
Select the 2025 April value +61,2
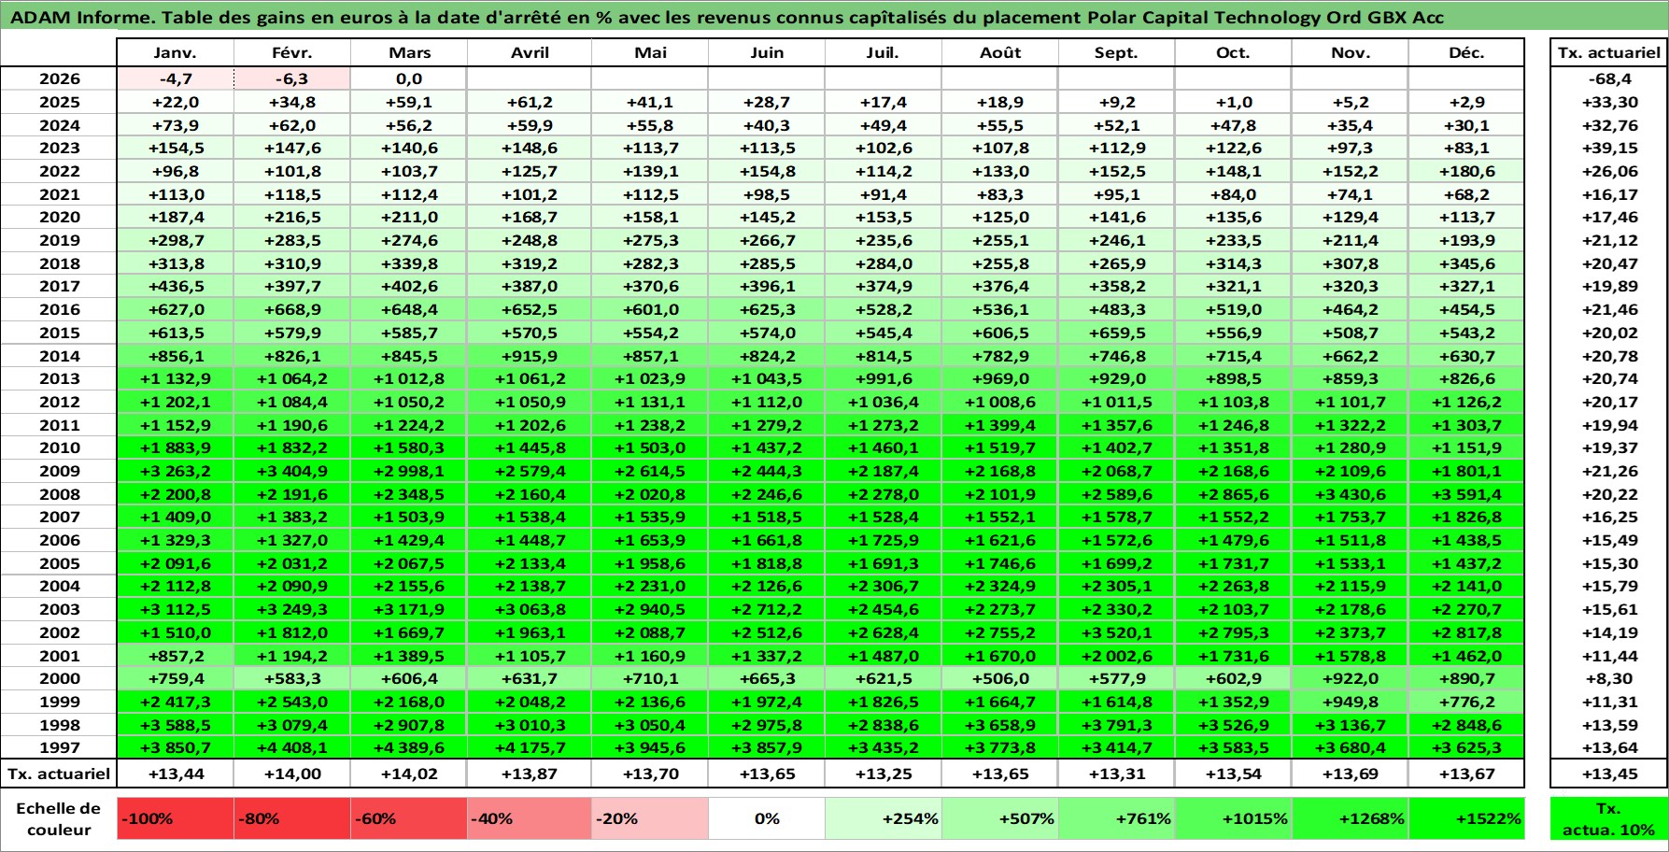530,102
